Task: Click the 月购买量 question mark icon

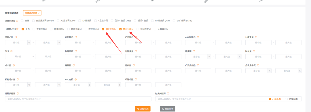Action: [136, 51]
